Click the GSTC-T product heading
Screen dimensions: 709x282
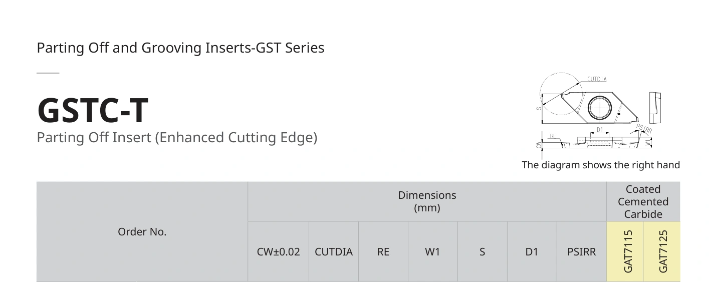93,111
